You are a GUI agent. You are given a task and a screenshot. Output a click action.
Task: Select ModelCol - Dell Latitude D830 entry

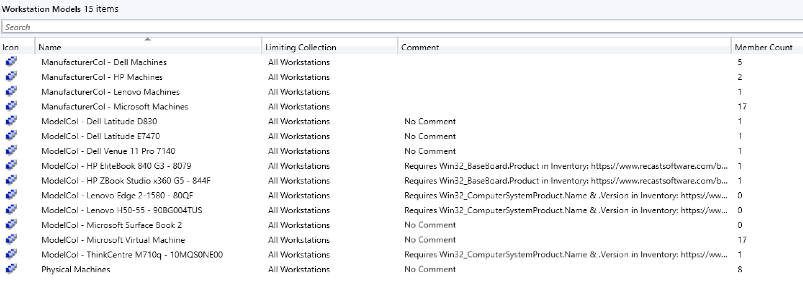99,122
